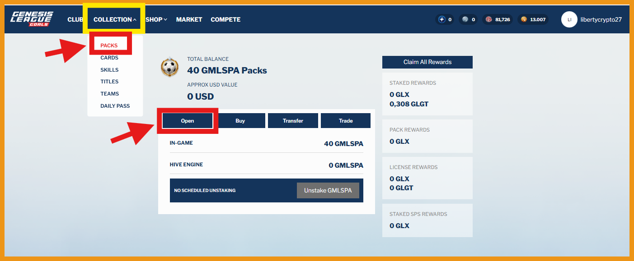Click the 0 USD approximate value
The height and width of the screenshot is (261, 634).
pyautogui.click(x=201, y=96)
